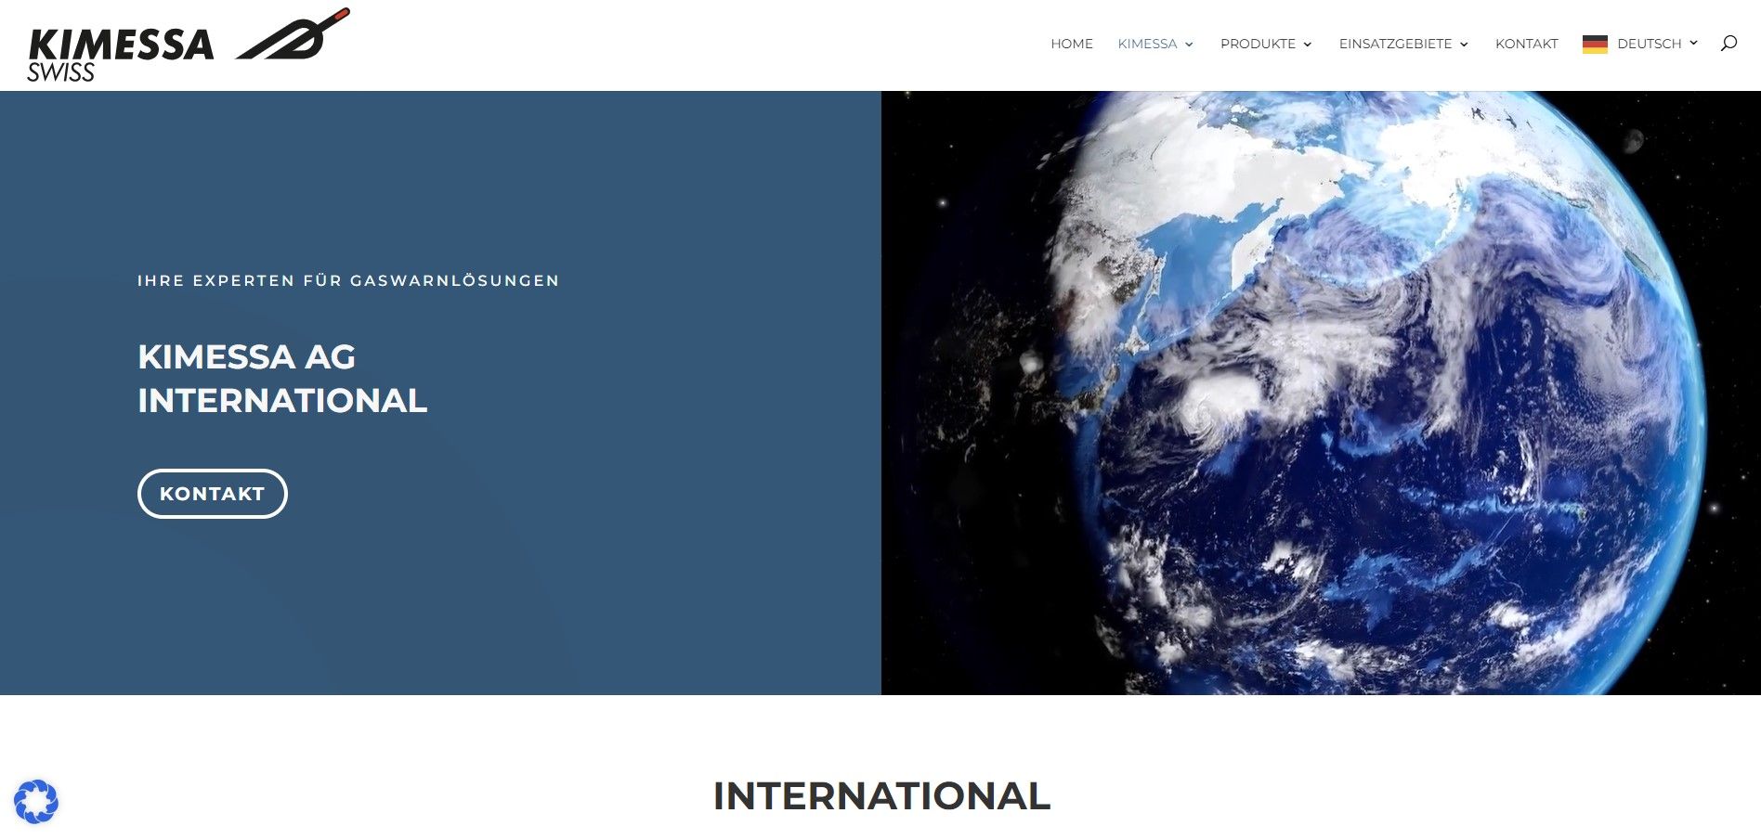This screenshot has height=839, width=1761.
Task: Expand the chevron next to EINSATZGEBIETE
Action: (1464, 45)
